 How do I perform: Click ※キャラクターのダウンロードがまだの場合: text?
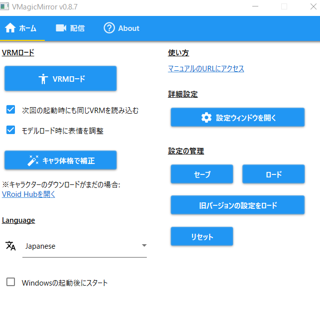(61, 184)
